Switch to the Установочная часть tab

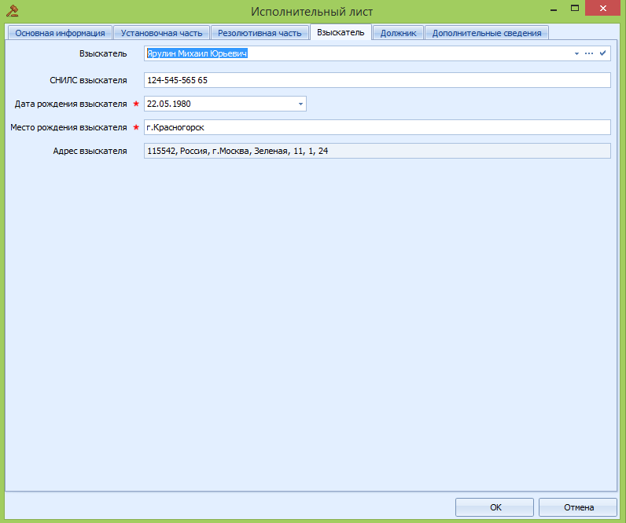tap(162, 33)
